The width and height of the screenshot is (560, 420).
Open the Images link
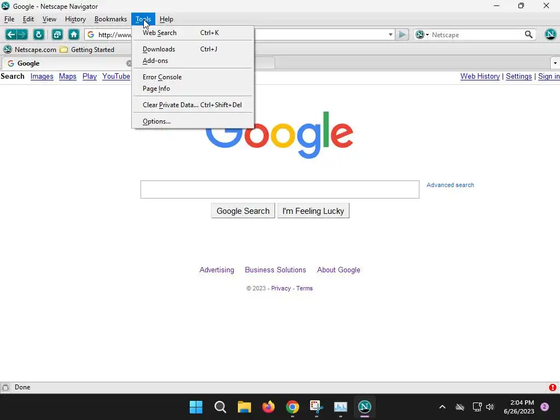[42, 77]
